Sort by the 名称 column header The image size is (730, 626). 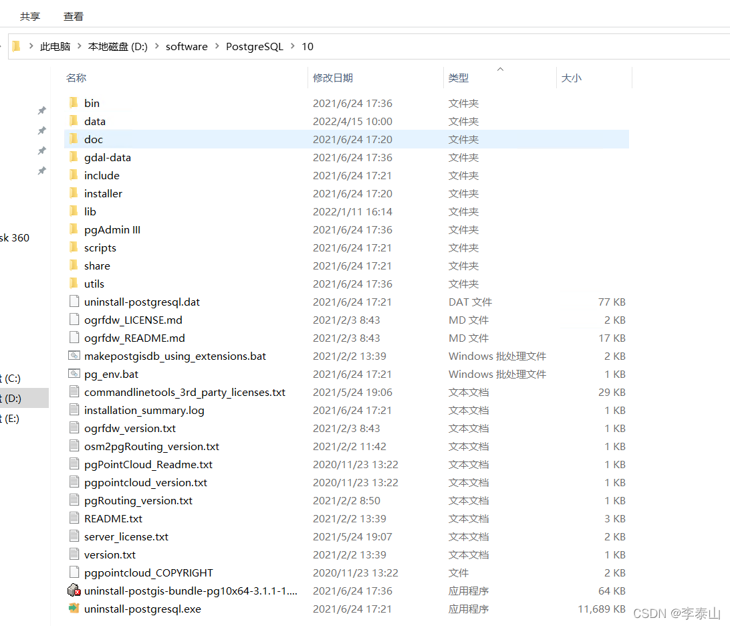[x=76, y=78]
